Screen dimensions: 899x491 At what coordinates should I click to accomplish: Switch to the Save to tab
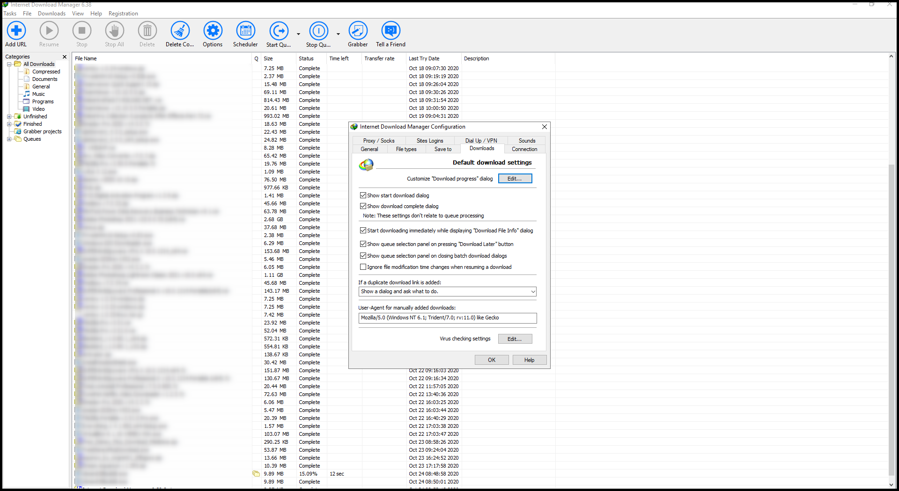[443, 149]
